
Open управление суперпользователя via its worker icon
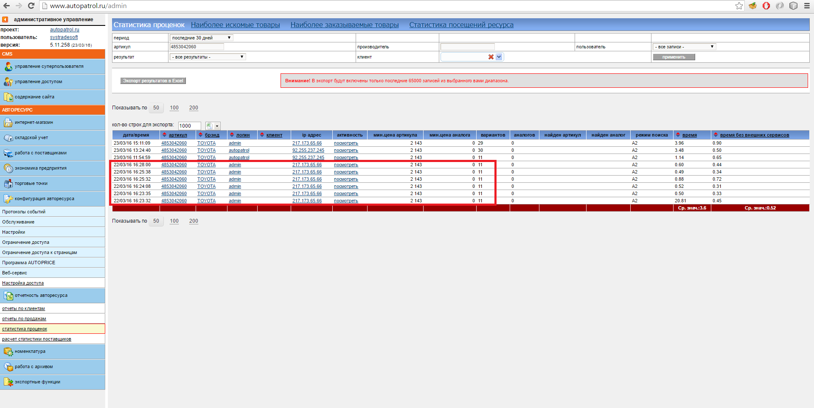[x=8, y=67]
